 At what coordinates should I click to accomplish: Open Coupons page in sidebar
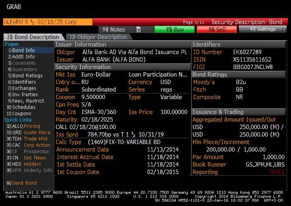coord(19,113)
